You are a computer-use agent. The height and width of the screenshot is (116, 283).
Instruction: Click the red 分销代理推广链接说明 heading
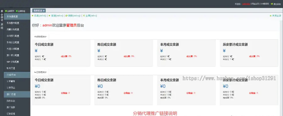[x=155, y=113]
